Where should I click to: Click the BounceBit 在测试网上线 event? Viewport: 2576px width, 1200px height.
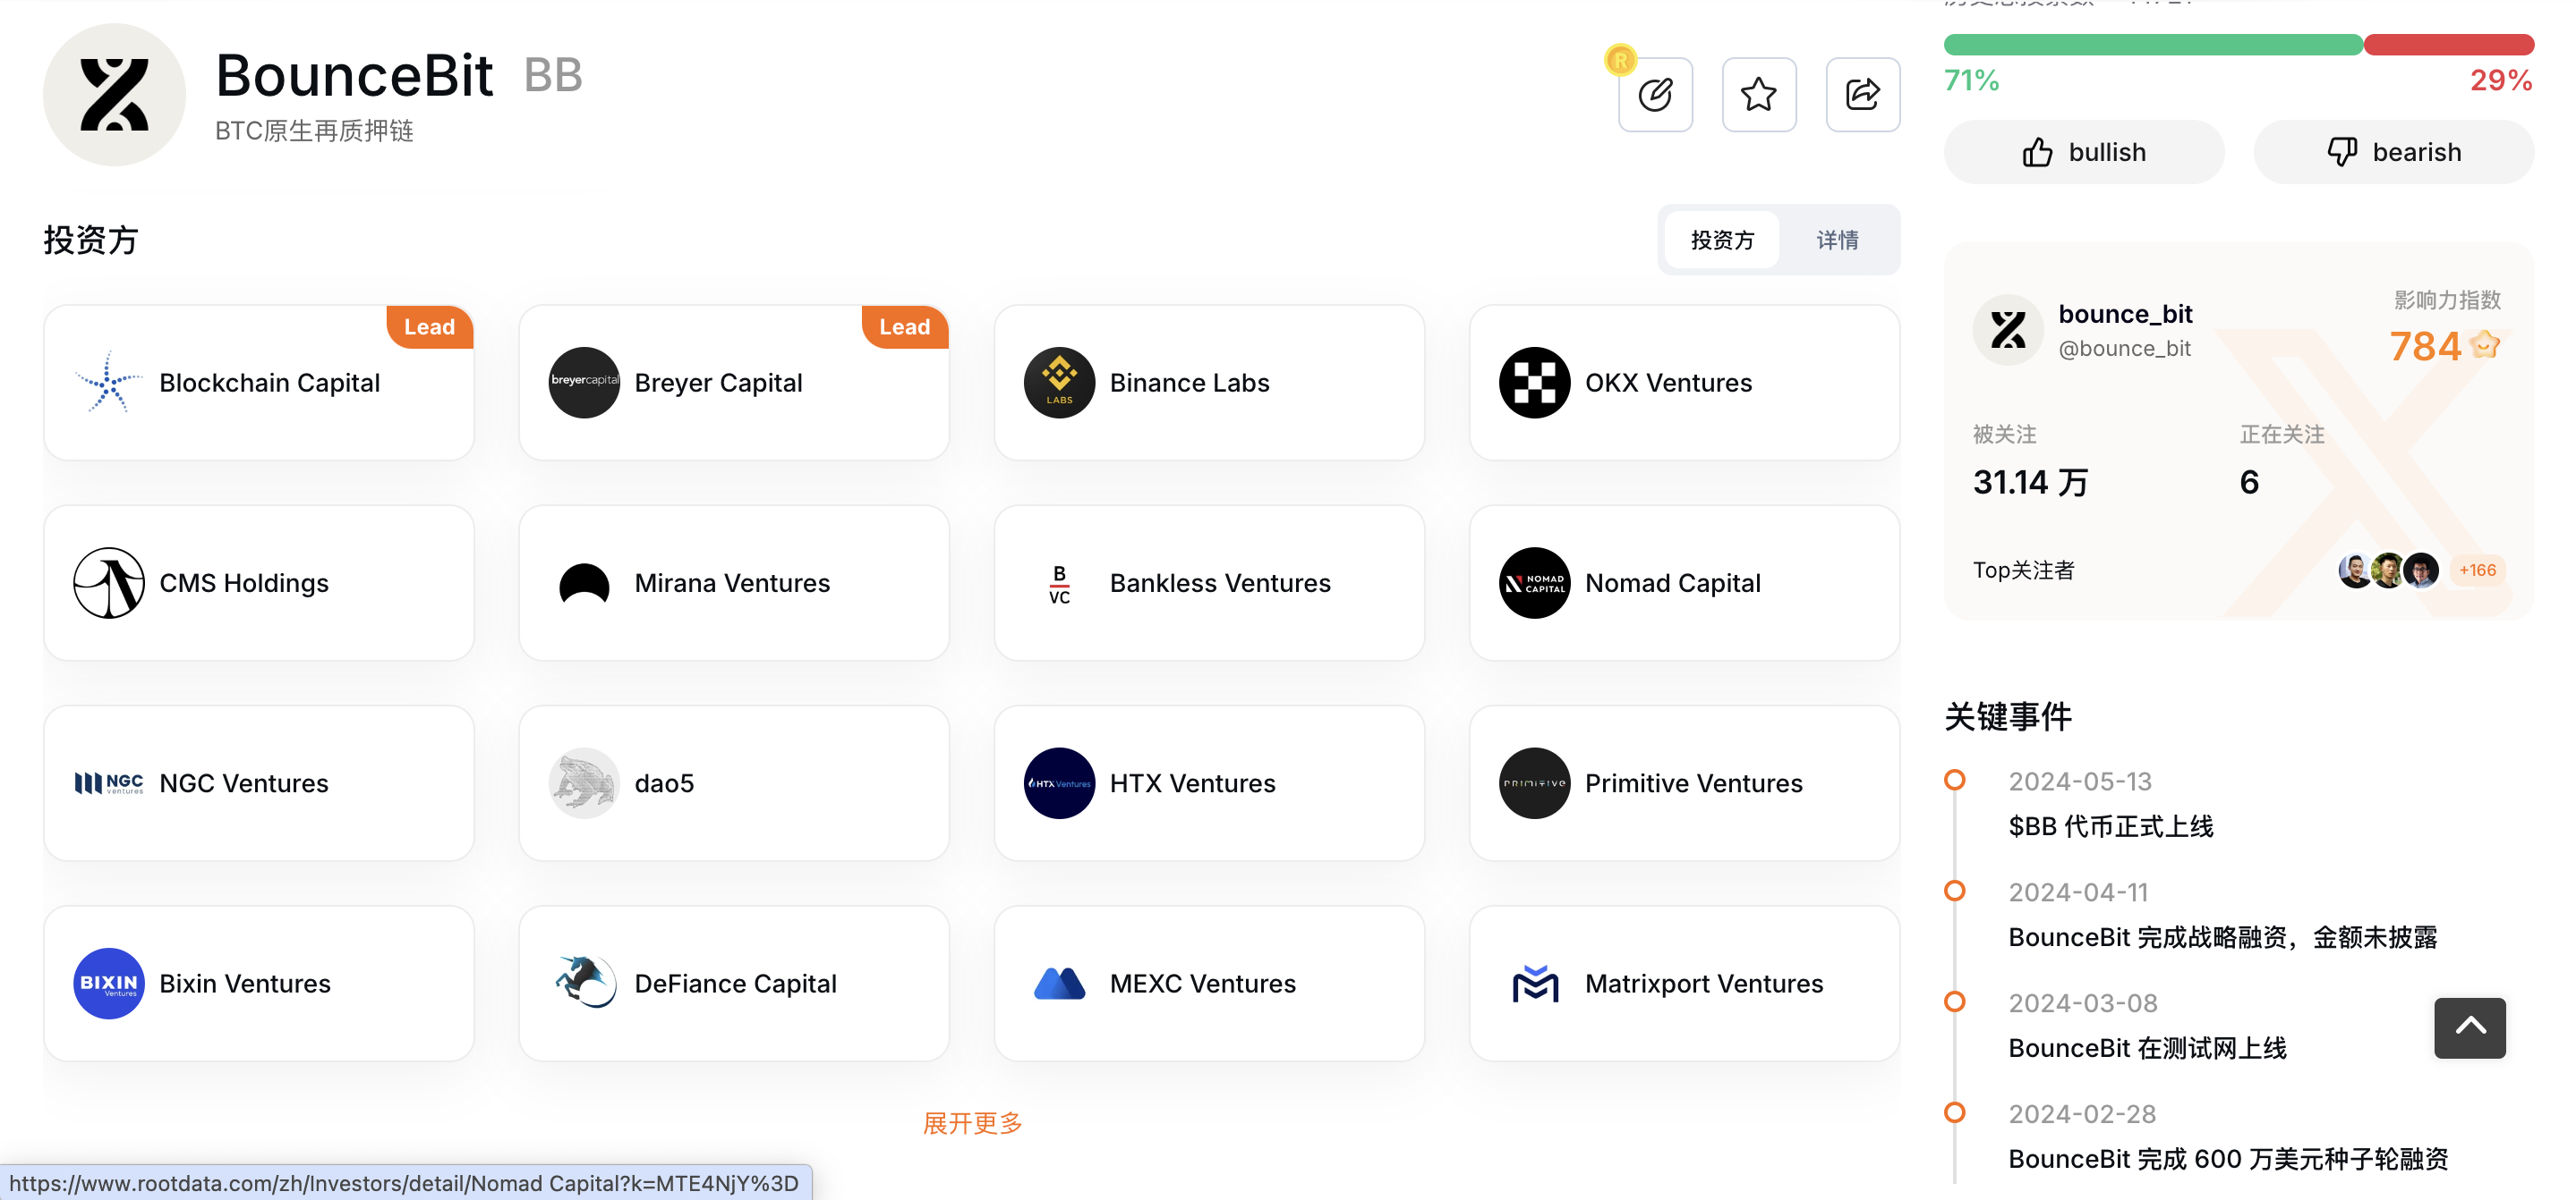2147,1048
